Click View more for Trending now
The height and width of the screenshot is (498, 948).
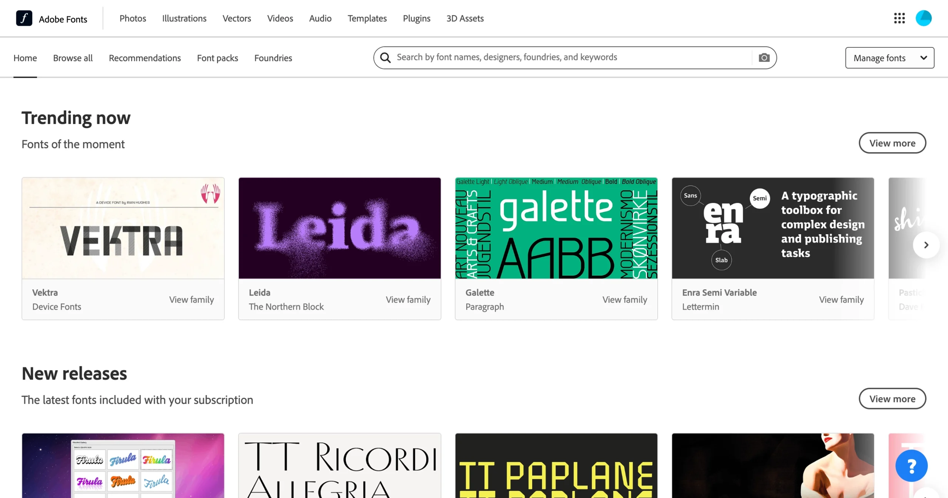(x=892, y=143)
